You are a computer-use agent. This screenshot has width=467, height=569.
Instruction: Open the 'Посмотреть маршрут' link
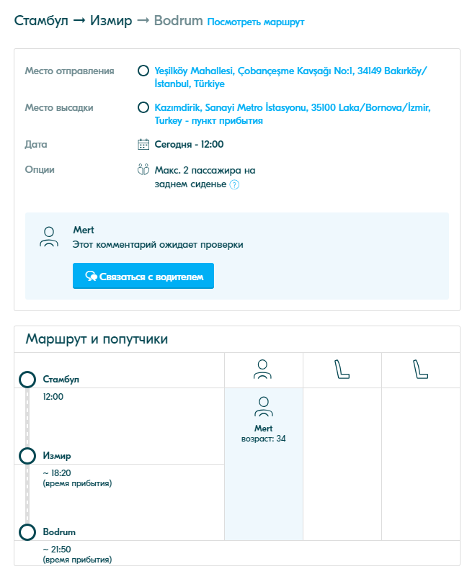(256, 22)
